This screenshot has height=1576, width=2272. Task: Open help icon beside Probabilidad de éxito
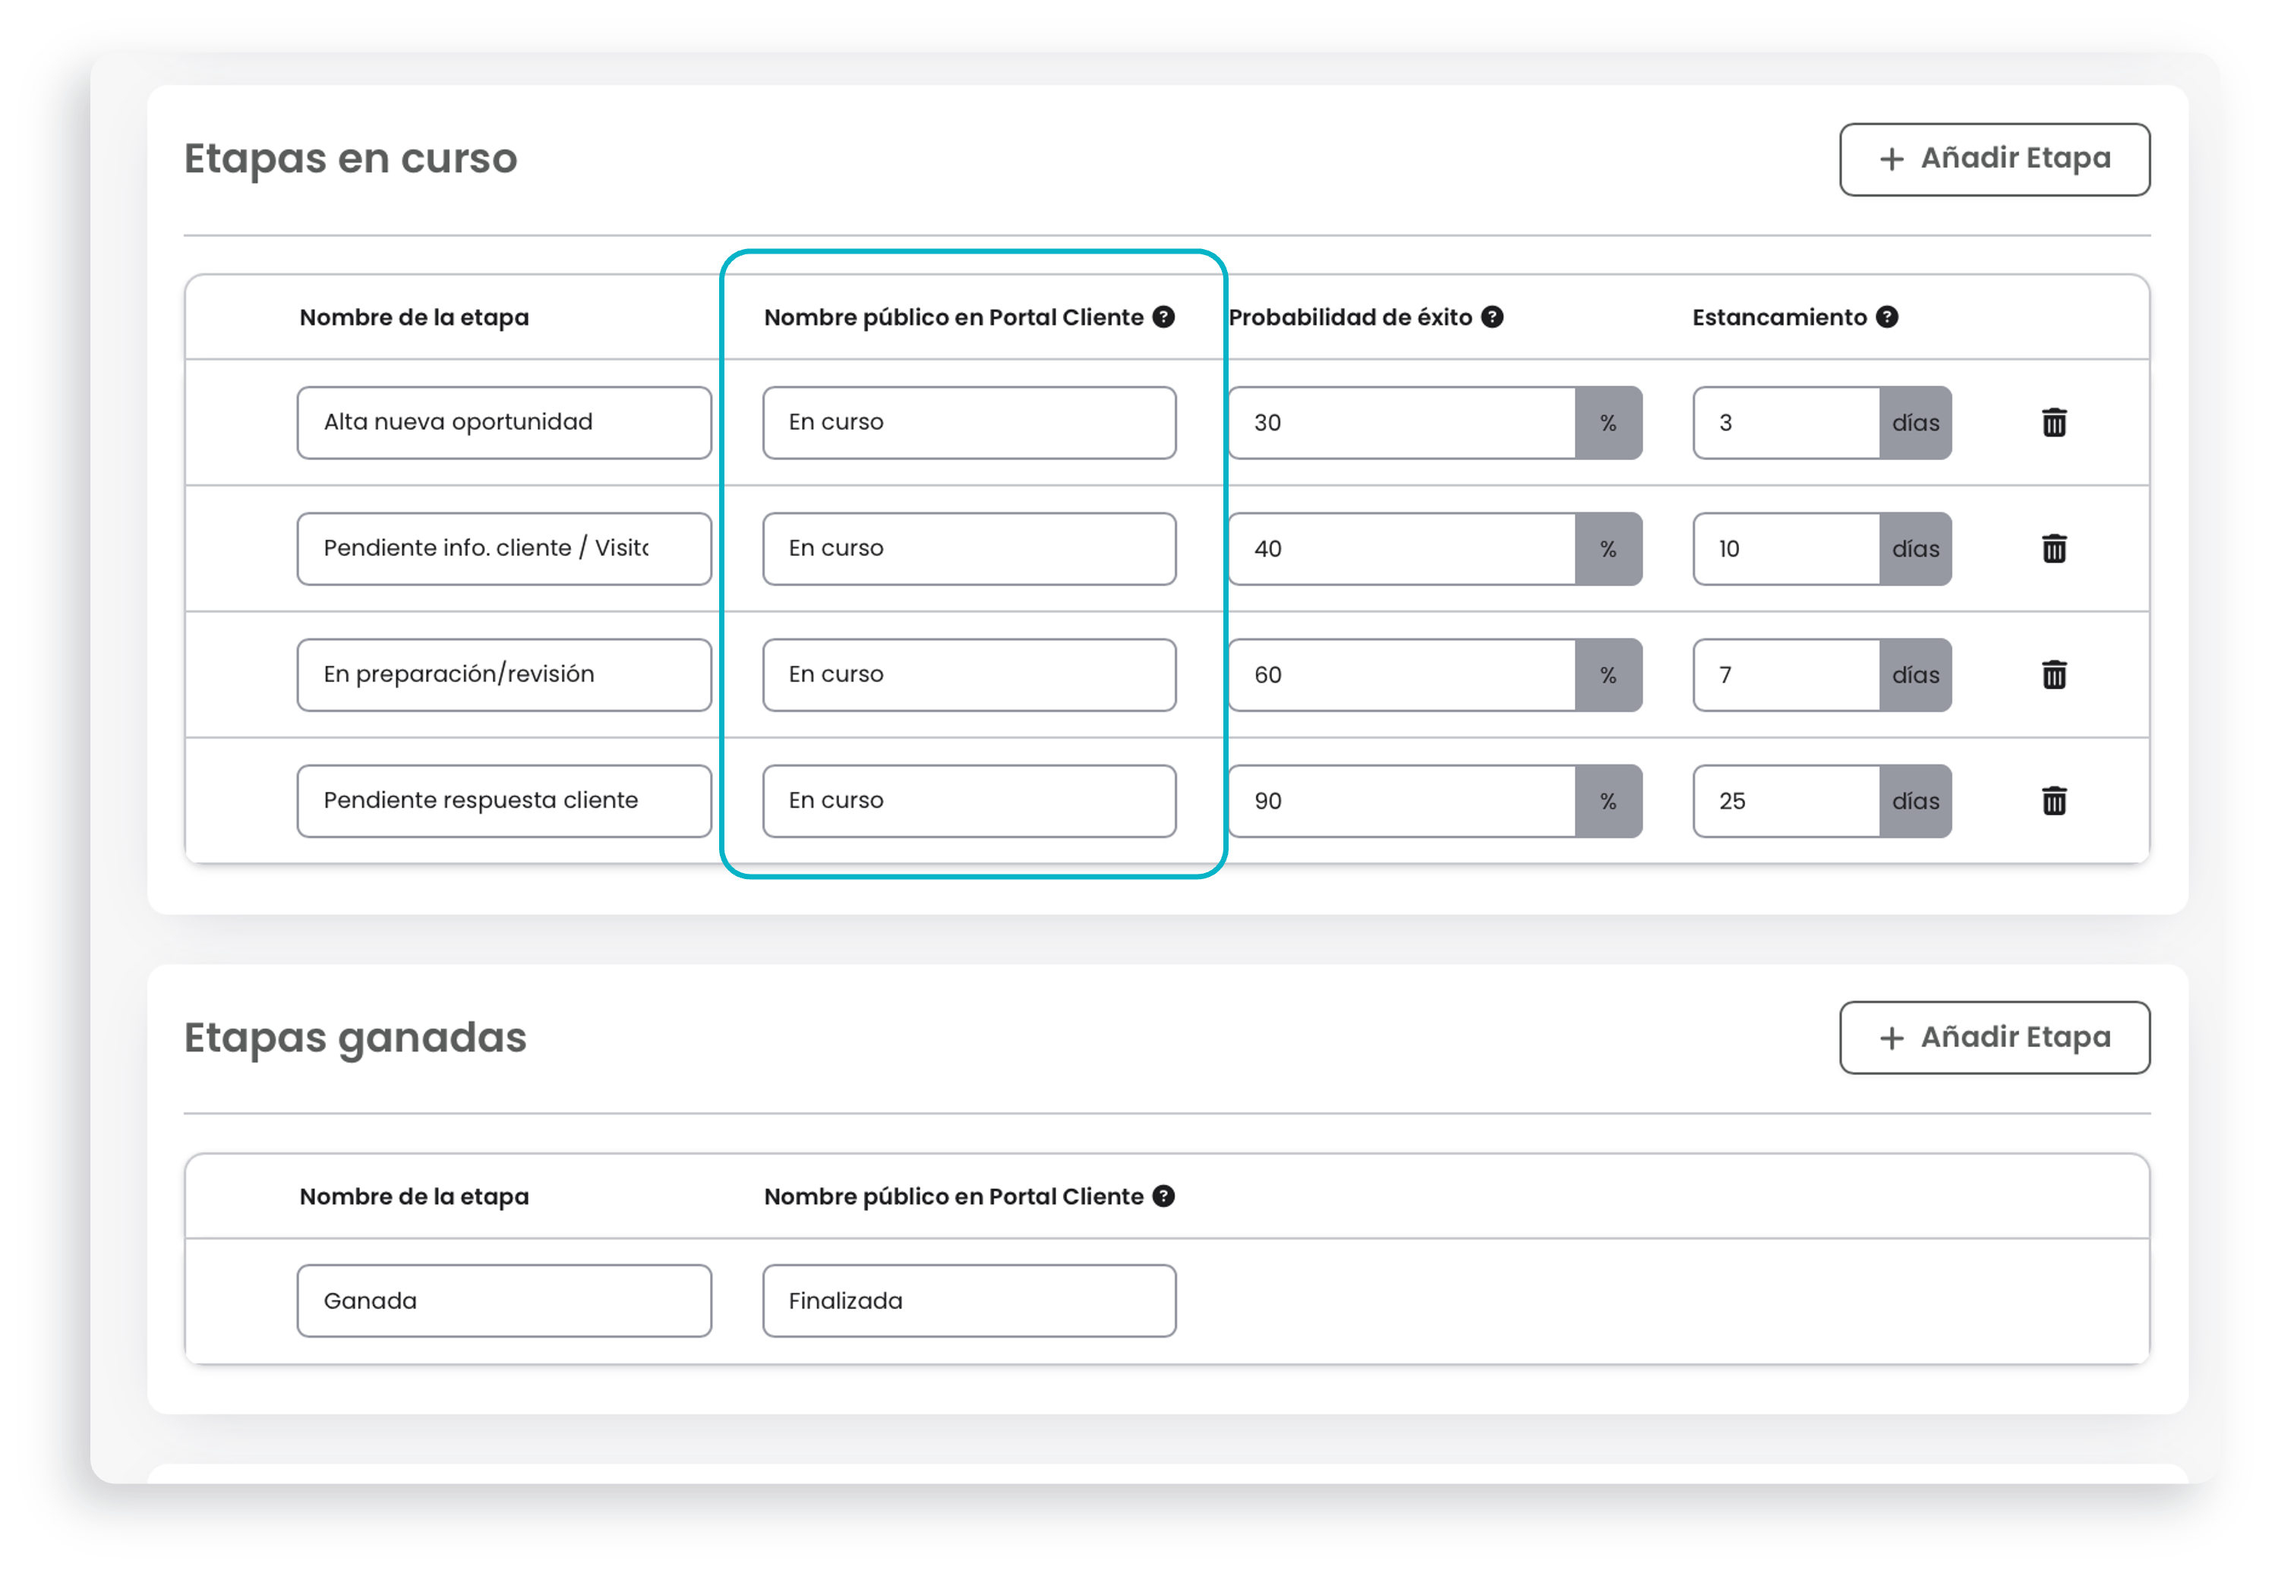pos(1493,317)
